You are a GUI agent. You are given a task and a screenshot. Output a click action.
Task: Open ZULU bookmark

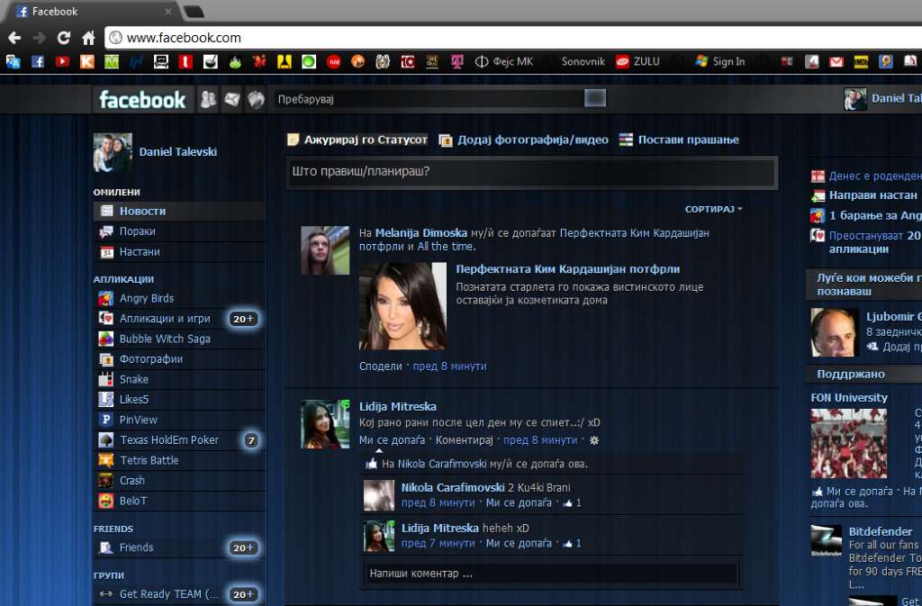(638, 62)
